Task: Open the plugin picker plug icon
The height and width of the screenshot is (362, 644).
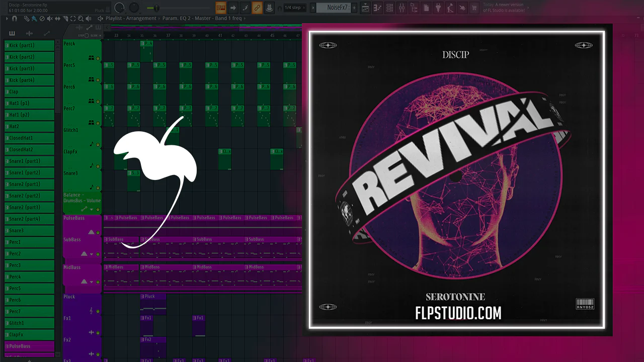Action: tap(438, 8)
